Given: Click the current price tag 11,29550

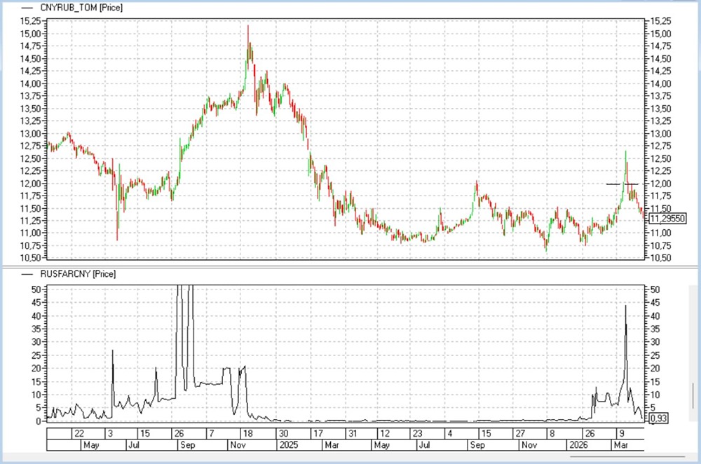Looking at the screenshot, I should pos(667,219).
